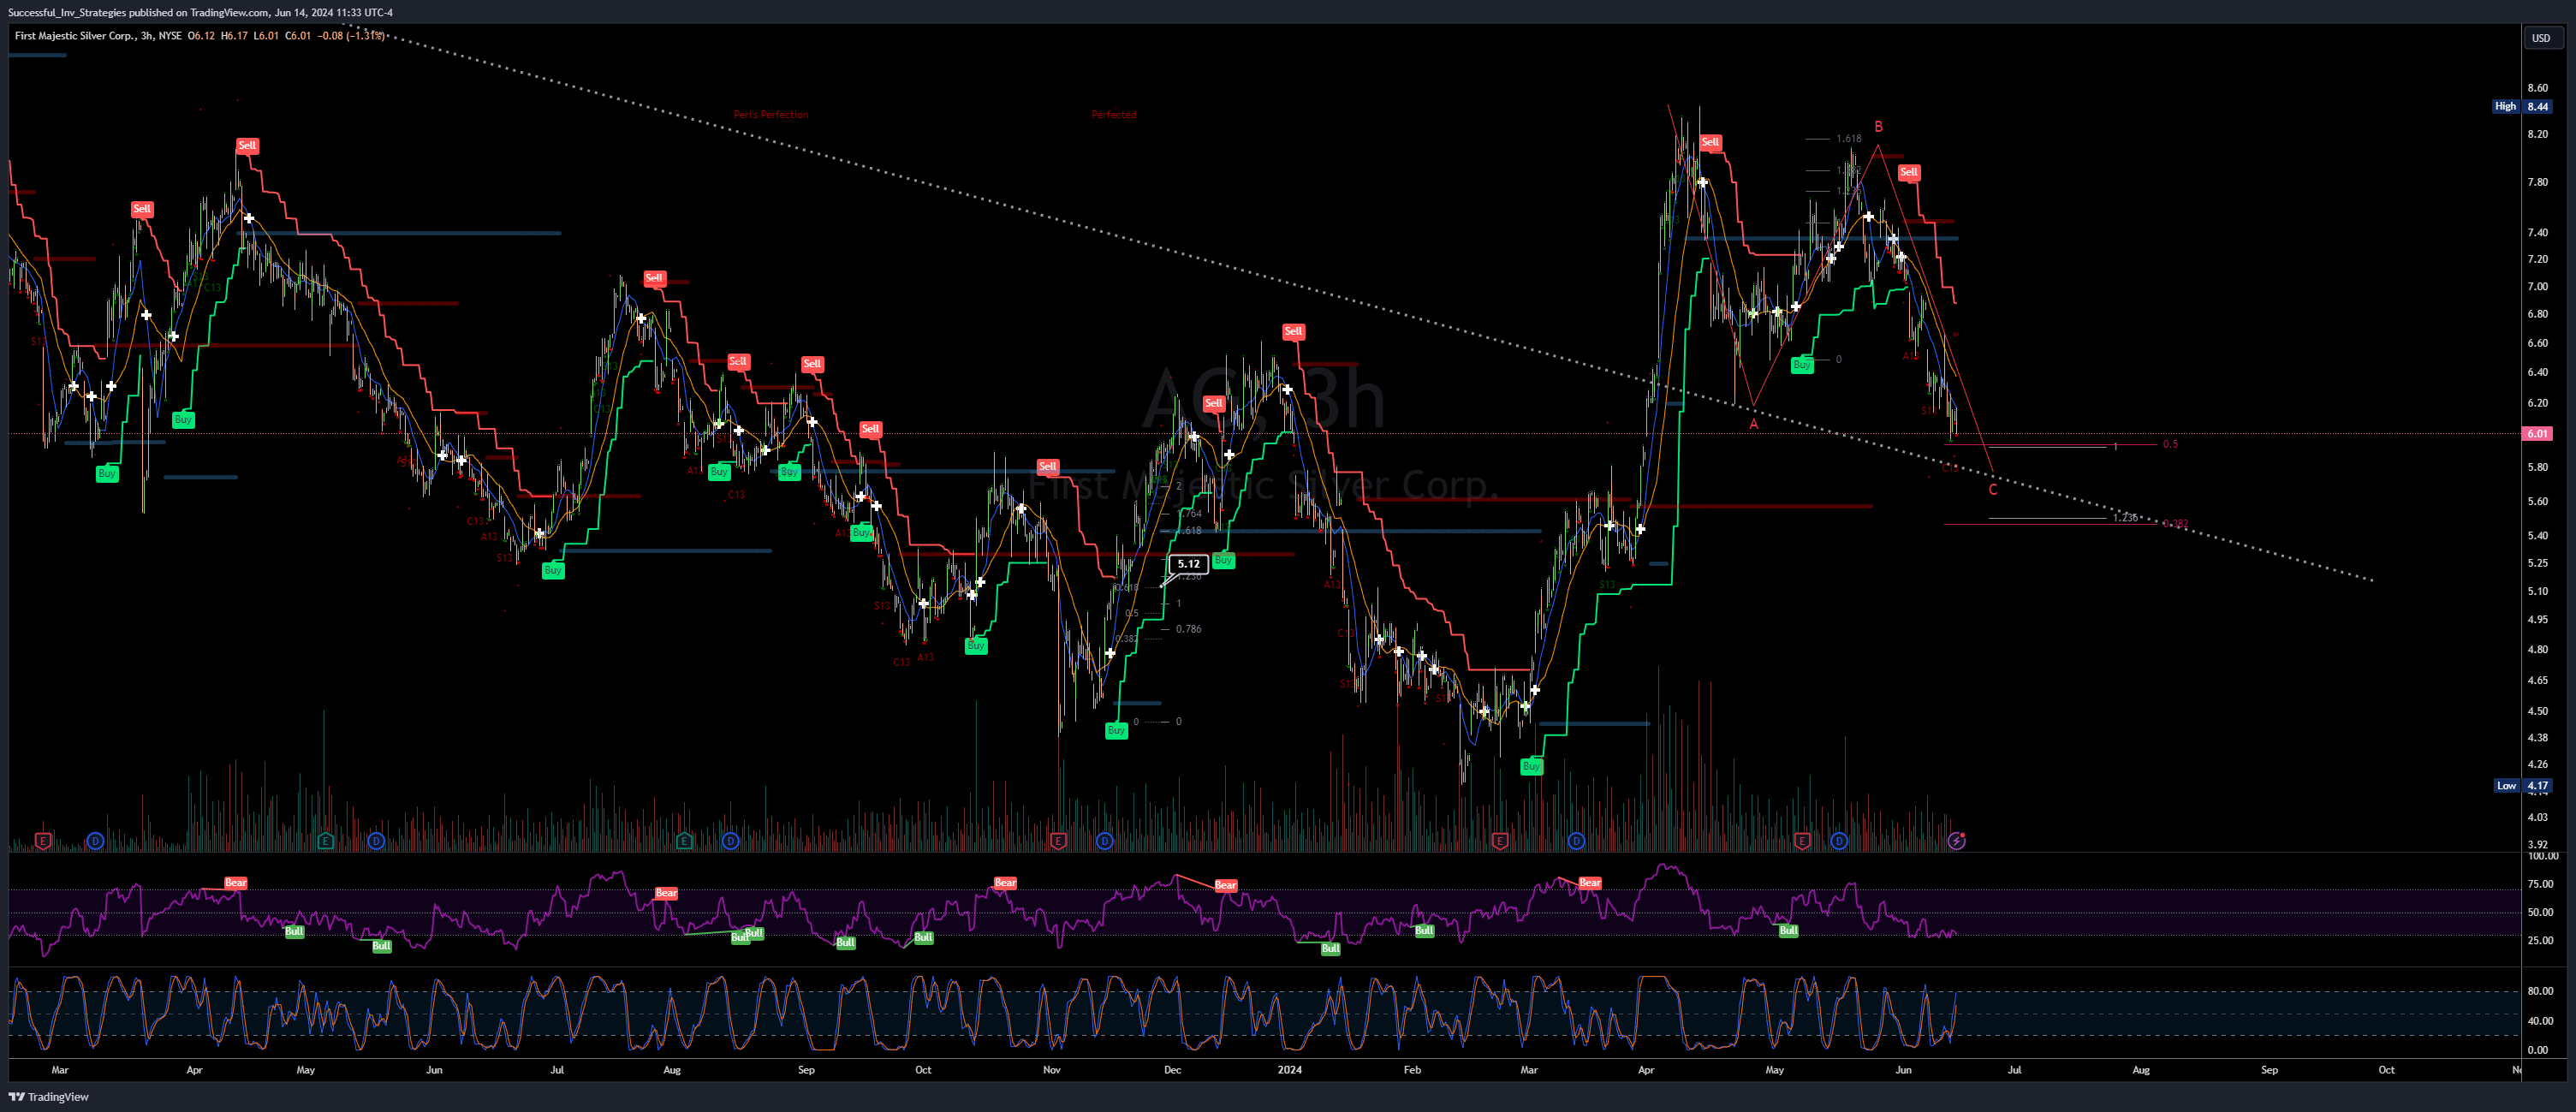This screenshot has width=2576, height=1112.
Task: Click the red wave label C
Action: pos(1993,490)
